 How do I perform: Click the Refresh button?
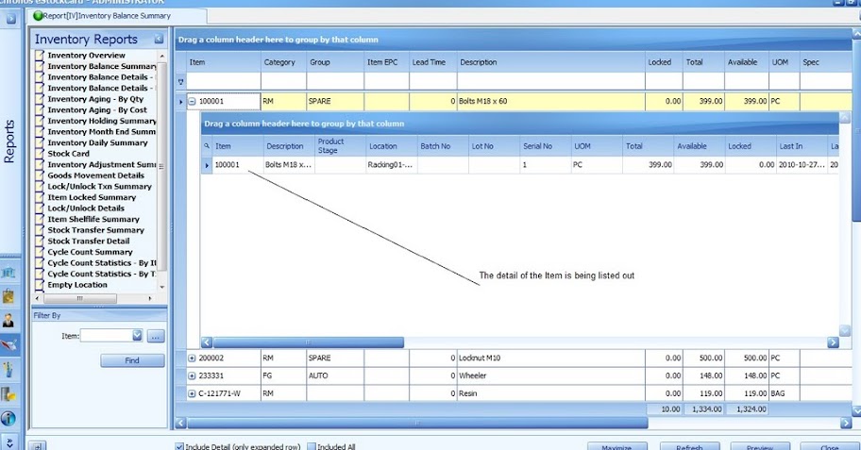[690, 446]
